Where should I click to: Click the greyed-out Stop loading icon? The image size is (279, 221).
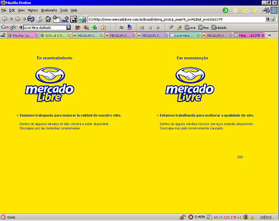pos(40,19)
